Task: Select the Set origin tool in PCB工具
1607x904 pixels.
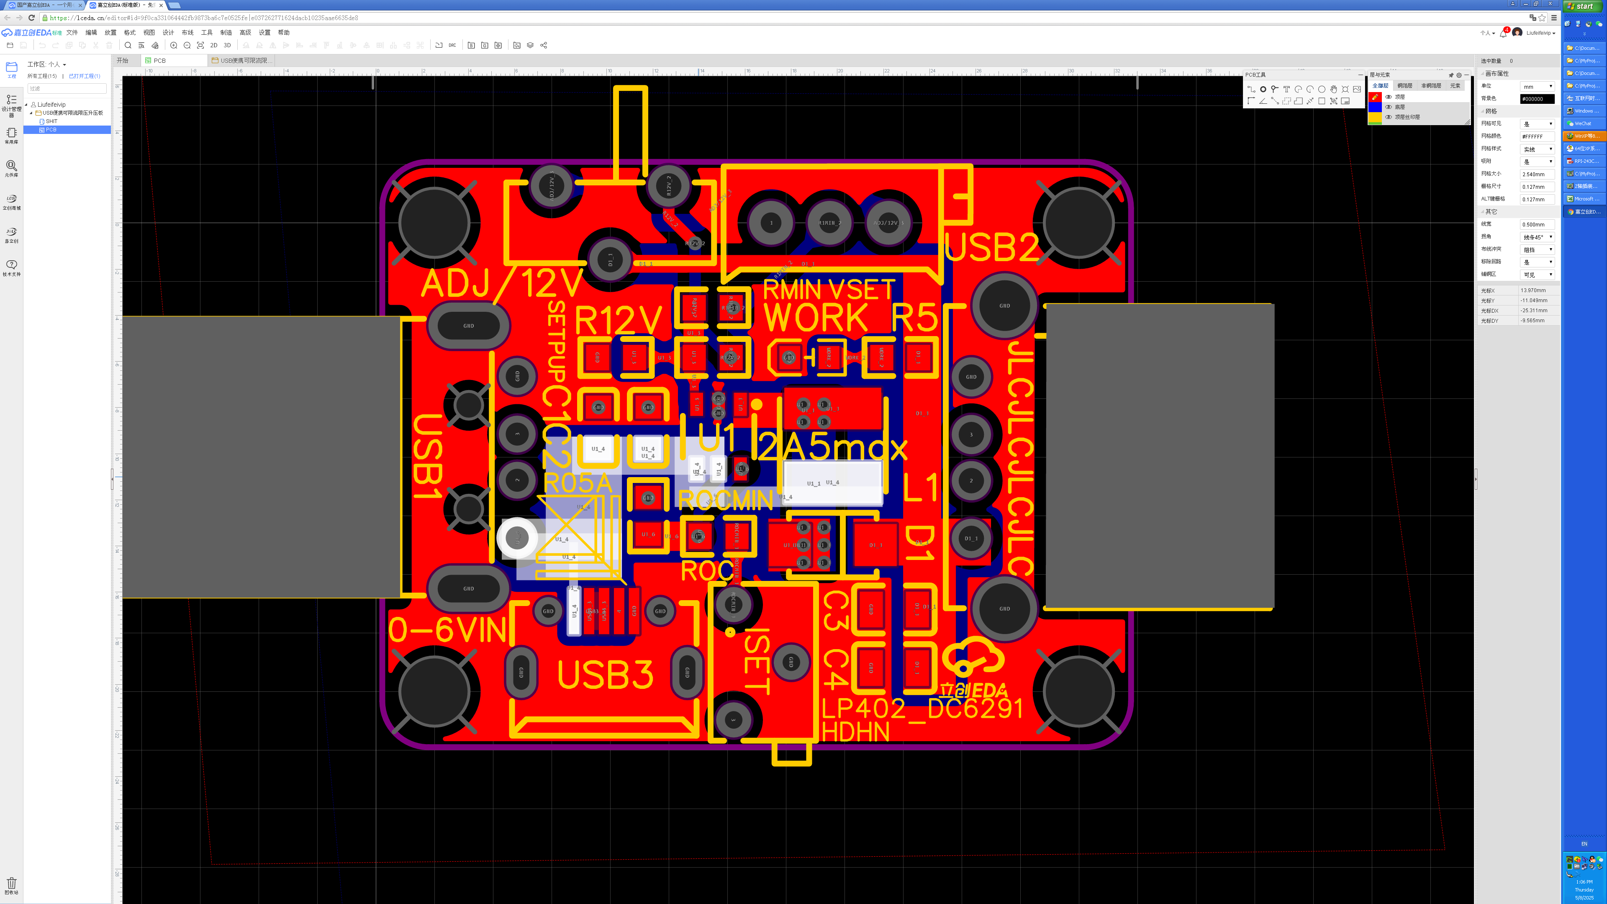Action: (1251, 101)
